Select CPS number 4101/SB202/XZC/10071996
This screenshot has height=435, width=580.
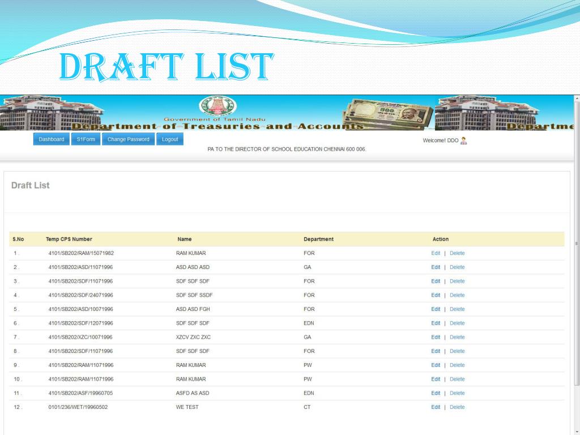pyautogui.click(x=80, y=337)
